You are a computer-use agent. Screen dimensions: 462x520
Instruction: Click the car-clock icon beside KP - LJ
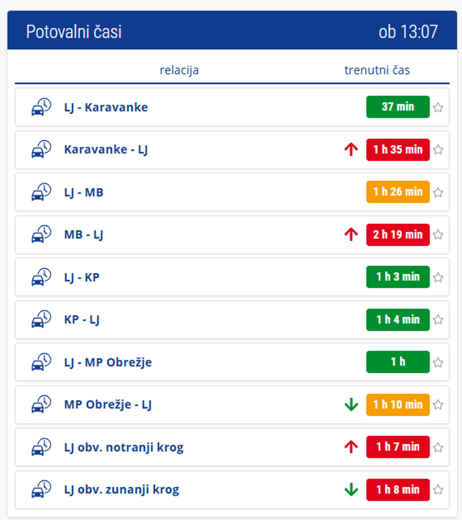tap(41, 320)
